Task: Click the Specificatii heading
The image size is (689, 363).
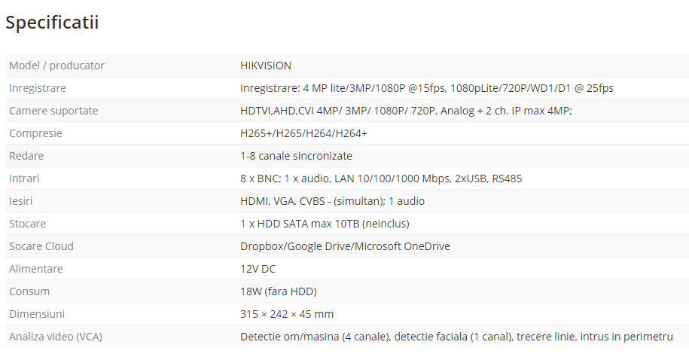Action: pos(52,23)
